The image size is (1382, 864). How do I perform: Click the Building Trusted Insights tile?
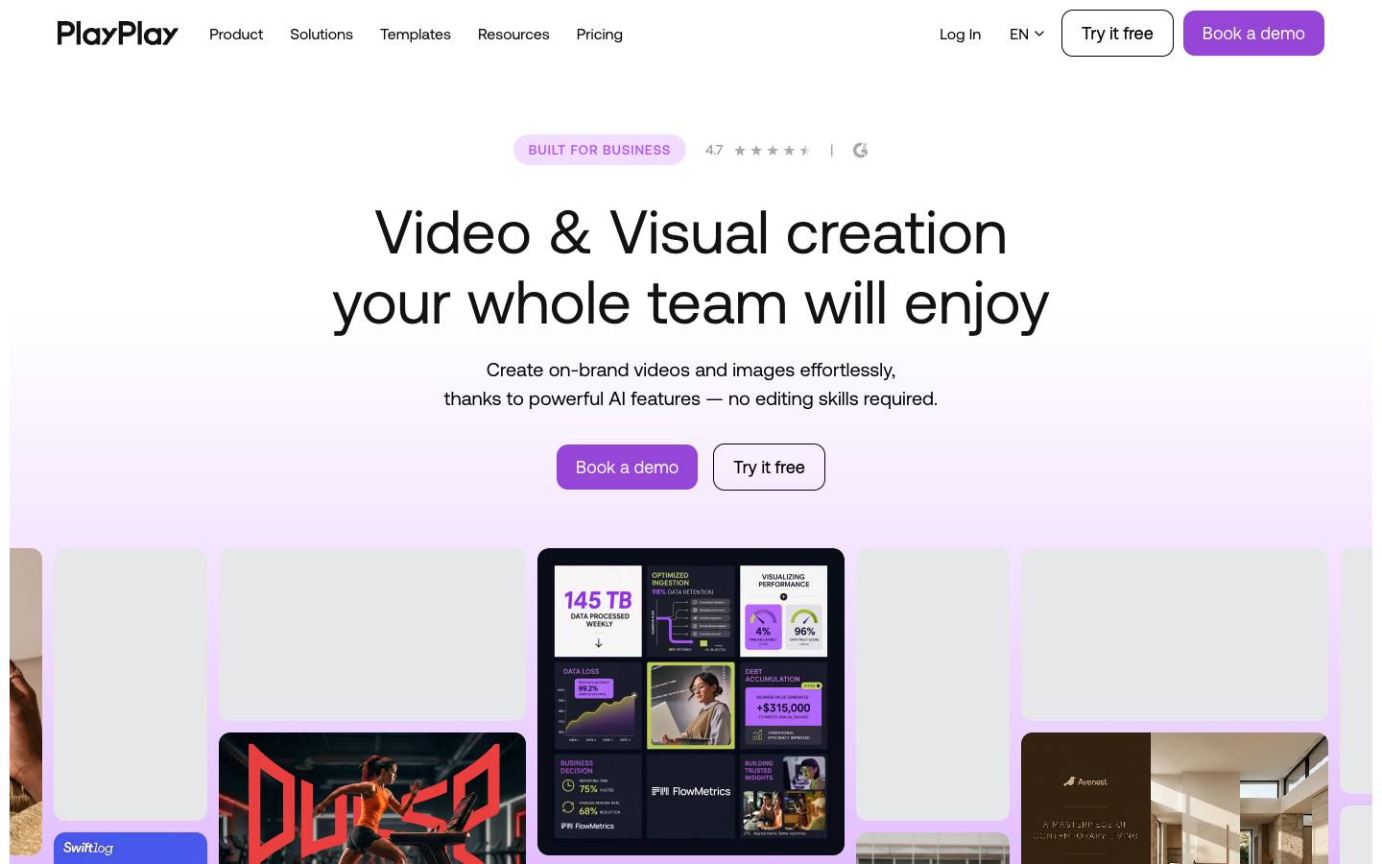point(783,796)
